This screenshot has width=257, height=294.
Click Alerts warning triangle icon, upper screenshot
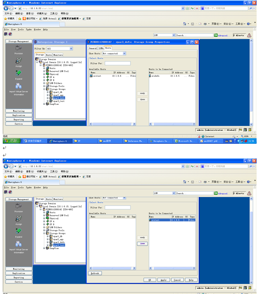pyautogui.click(x=249, y=35)
